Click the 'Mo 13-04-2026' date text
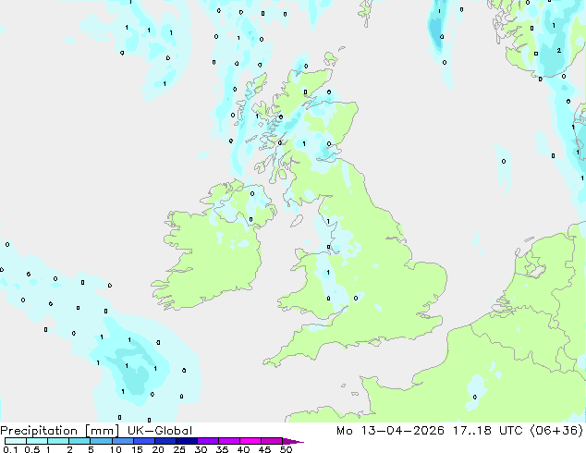 391,431
